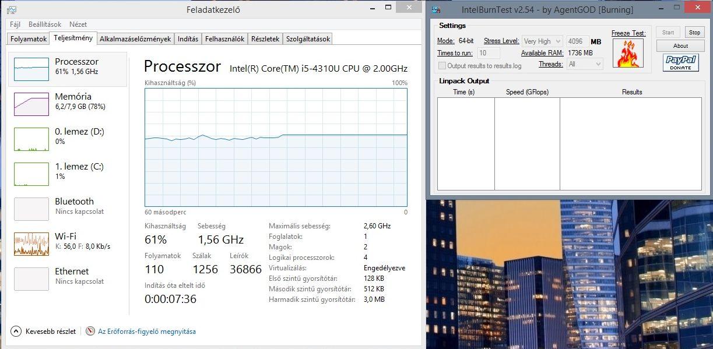
Task: Click the Engedélyezve virtualization value
Action: [x=384, y=268]
